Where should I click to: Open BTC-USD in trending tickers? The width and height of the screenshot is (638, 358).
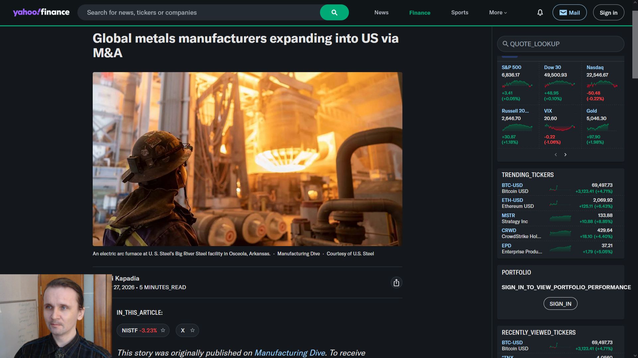(512, 185)
